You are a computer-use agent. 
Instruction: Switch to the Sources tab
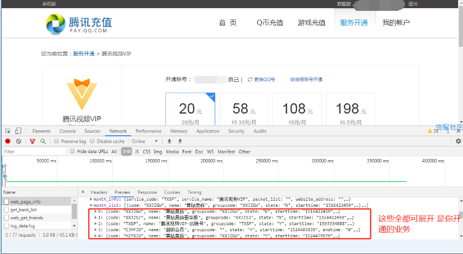[92, 131]
